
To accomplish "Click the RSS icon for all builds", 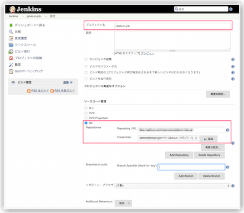I will pos(29,91).
